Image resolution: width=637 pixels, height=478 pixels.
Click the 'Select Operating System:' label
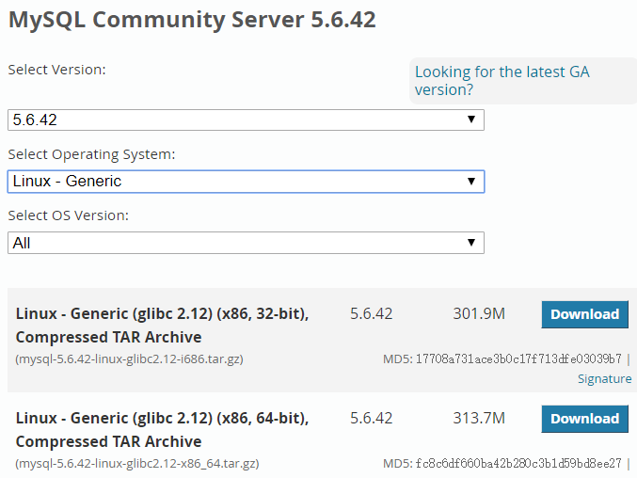[x=92, y=154]
